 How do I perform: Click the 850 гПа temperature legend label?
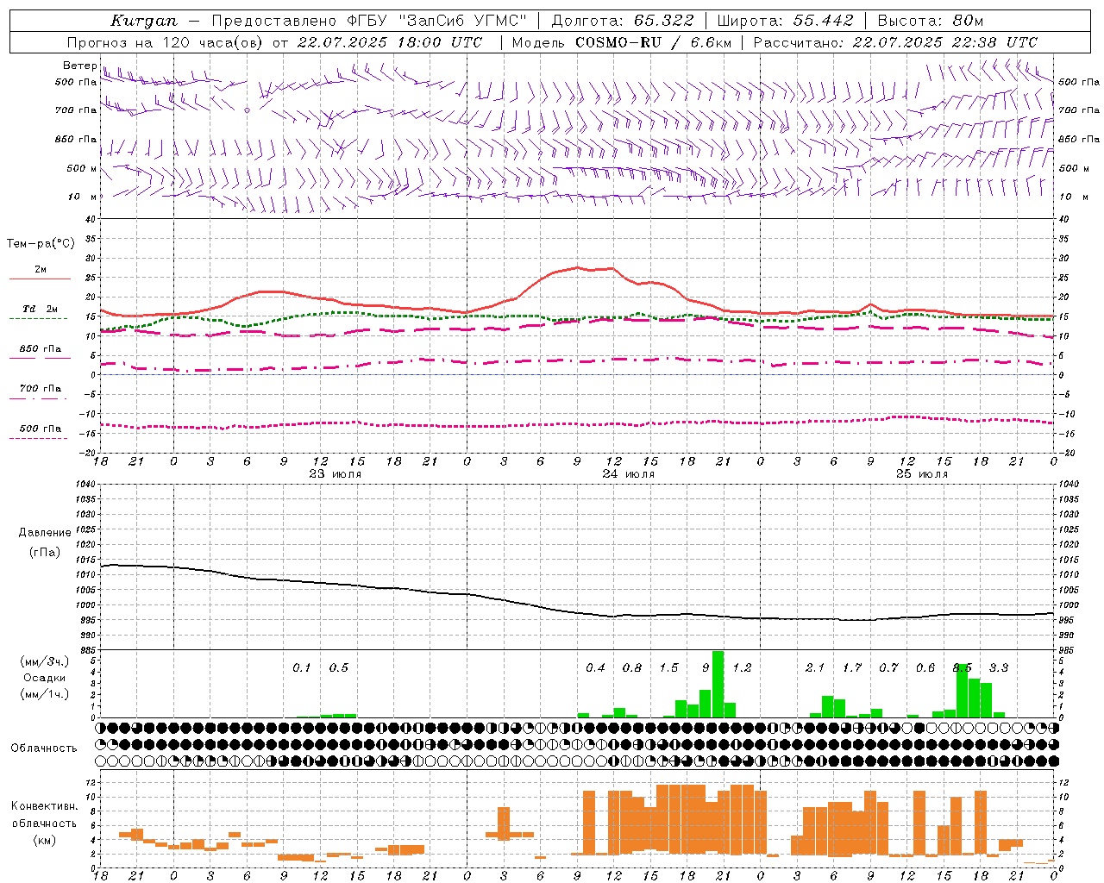(41, 349)
